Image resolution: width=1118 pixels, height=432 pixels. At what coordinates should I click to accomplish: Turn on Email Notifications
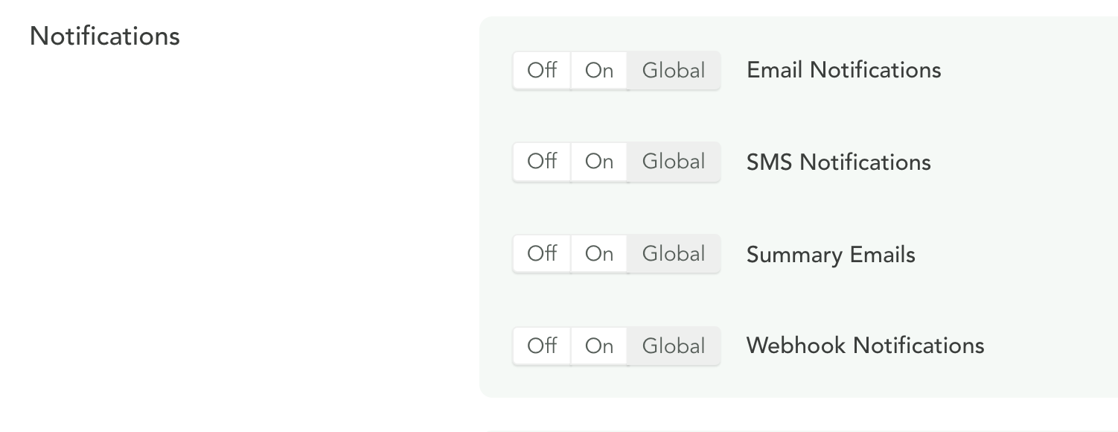(599, 71)
